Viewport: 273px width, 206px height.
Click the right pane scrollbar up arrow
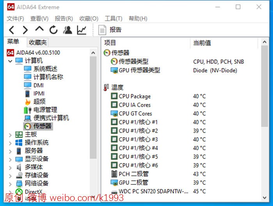264,42
